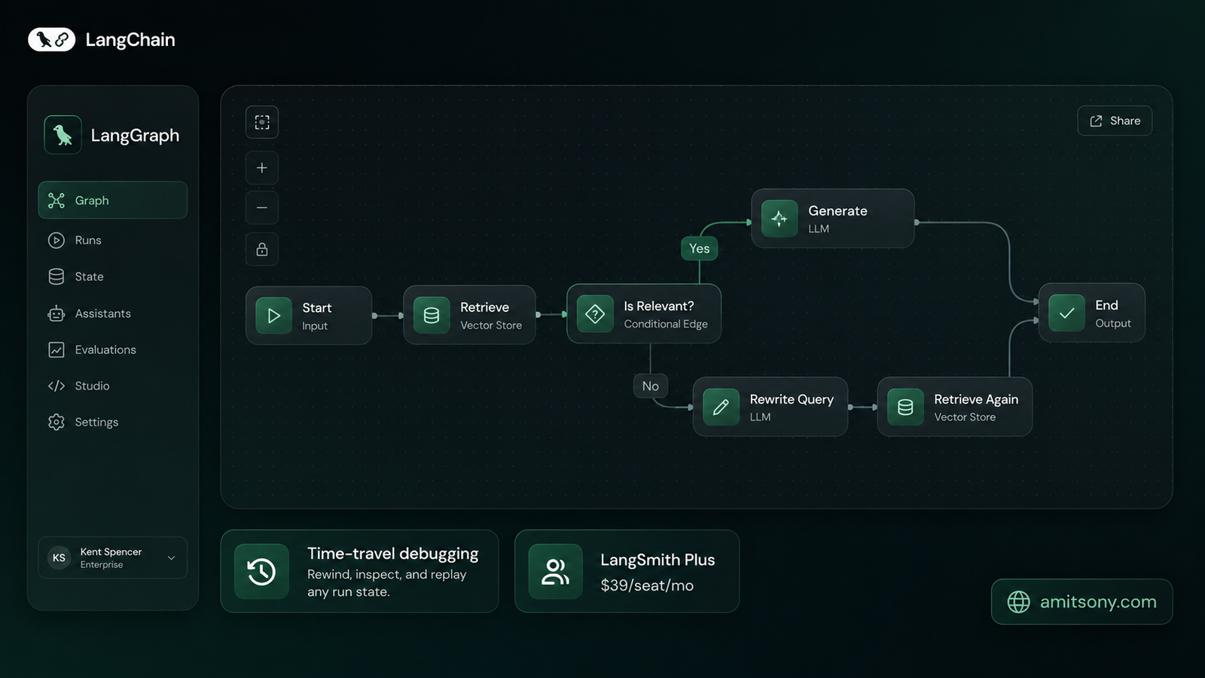Image resolution: width=1205 pixels, height=678 pixels.
Task: Click the Studio code-brackets icon
Action: point(56,386)
